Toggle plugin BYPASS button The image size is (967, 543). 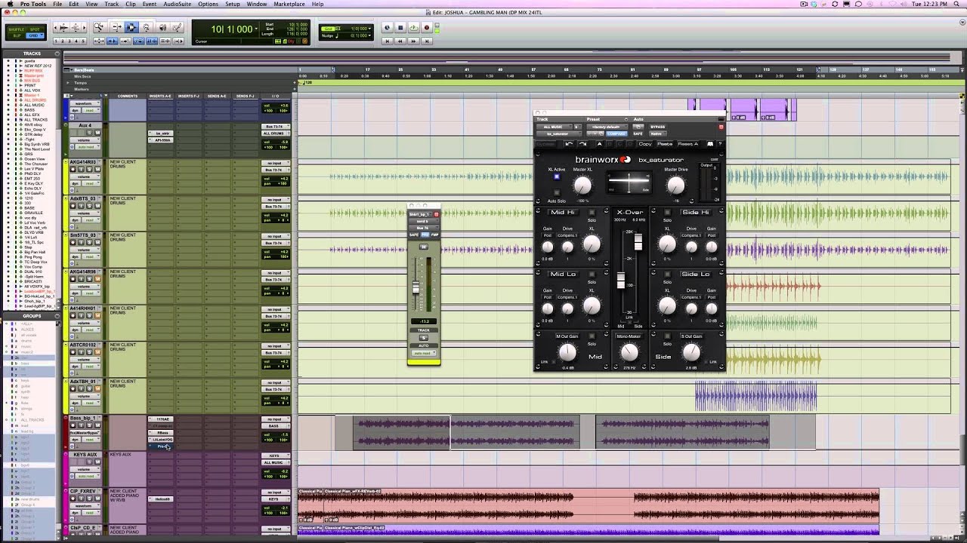click(x=658, y=127)
